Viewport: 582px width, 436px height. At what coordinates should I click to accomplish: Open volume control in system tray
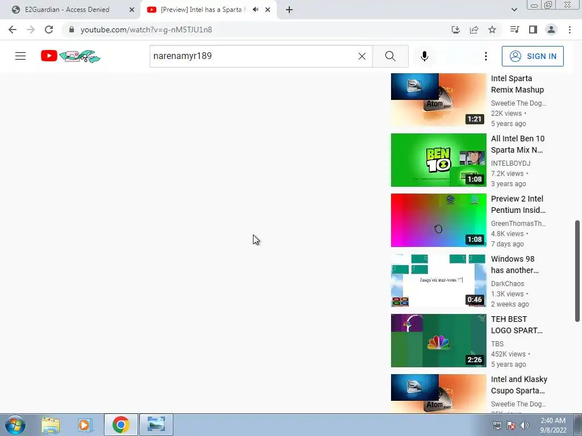525,425
